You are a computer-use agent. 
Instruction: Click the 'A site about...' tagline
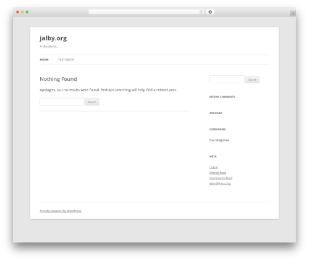coord(49,46)
